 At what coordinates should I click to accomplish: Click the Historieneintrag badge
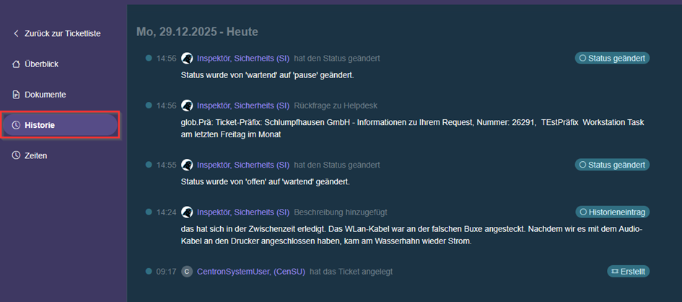coord(613,212)
